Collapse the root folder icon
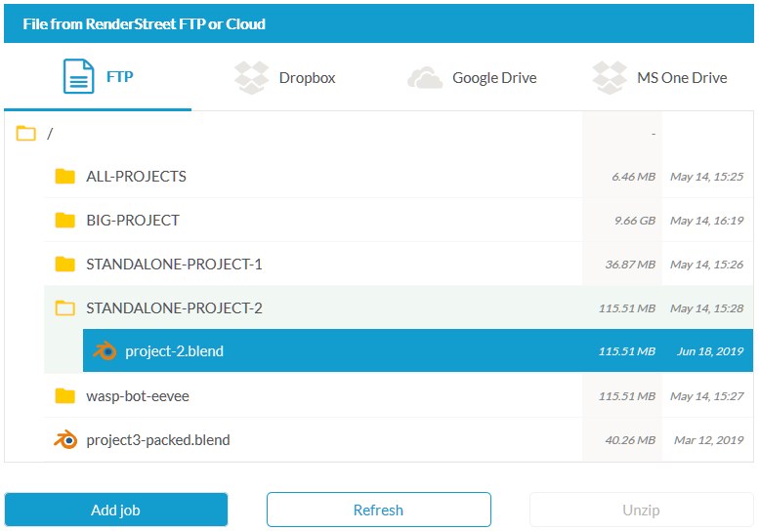Image resolution: width=759 pixels, height=531 pixels. point(26,134)
